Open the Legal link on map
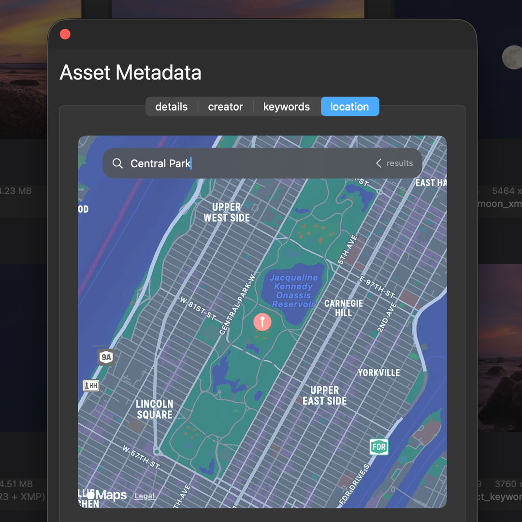This screenshot has width=522, height=522. 145,496
